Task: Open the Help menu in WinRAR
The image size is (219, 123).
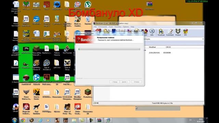Action: coord(132,27)
